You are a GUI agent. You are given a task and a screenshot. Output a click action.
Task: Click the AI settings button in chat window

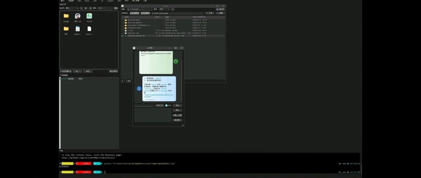[x=177, y=115]
